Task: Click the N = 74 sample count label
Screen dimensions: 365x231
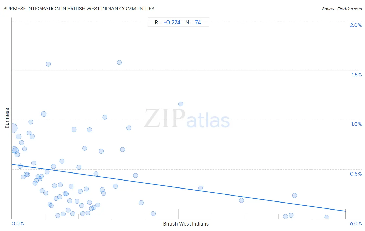Action: [193, 22]
